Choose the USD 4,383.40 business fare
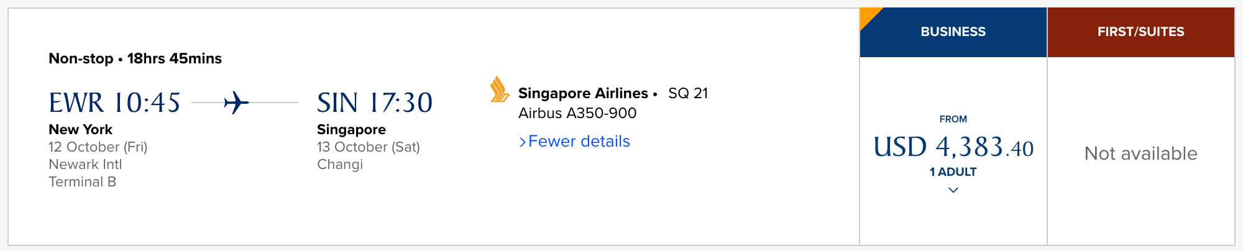 [x=953, y=148]
